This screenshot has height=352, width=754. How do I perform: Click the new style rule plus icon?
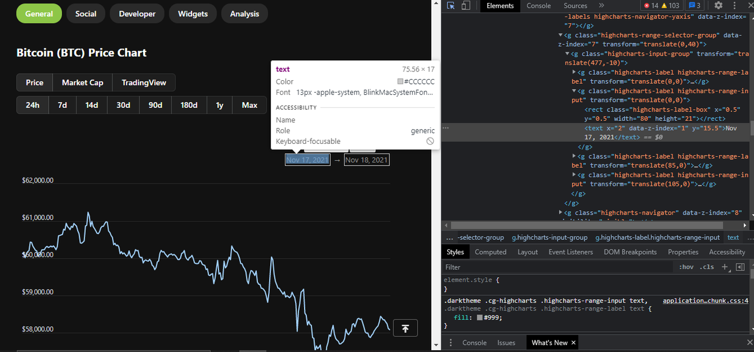(x=725, y=267)
